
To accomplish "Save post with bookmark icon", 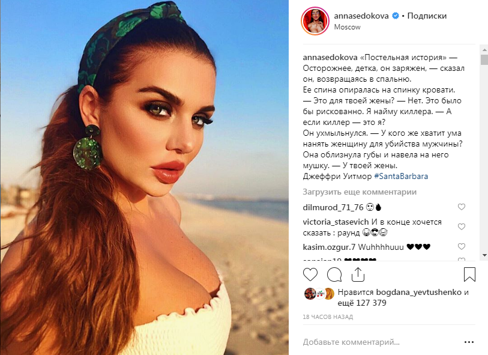I will click(x=469, y=275).
